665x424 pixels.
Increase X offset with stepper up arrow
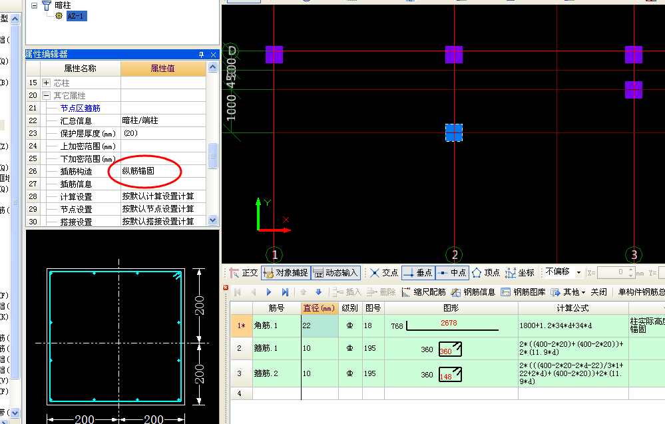pos(630,270)
